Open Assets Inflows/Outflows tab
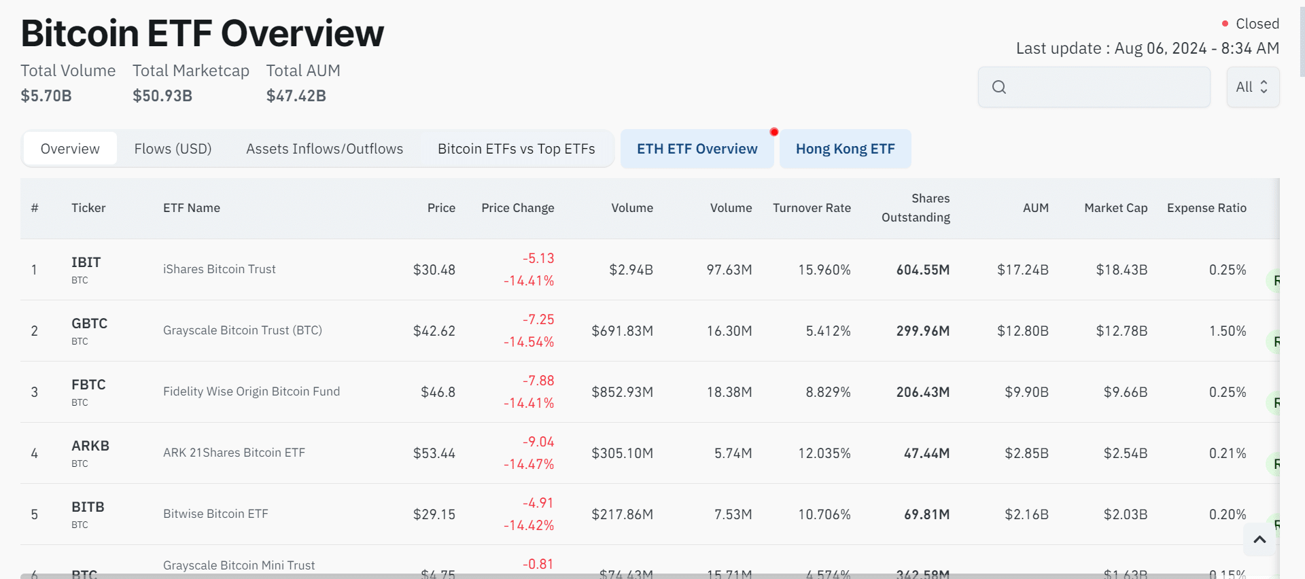 324,149
